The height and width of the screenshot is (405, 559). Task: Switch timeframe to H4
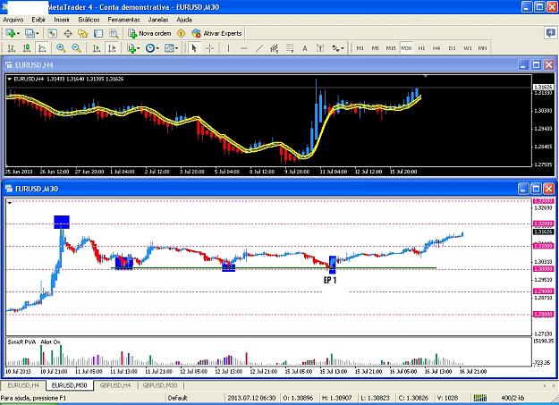click(436, 48)
